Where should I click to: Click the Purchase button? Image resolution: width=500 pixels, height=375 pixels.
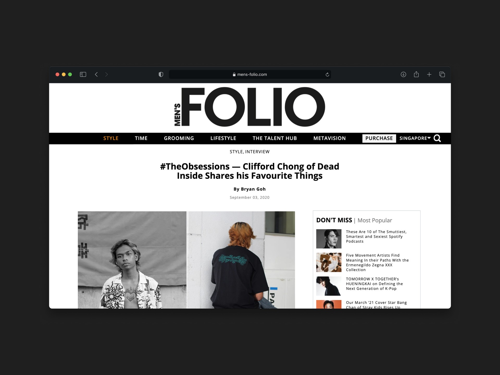pos(379,138)
